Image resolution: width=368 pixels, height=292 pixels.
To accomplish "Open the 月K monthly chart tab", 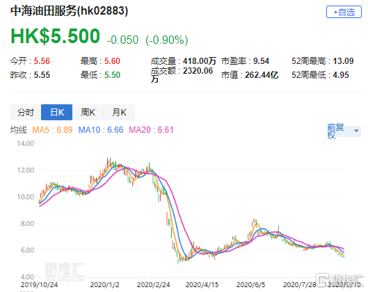I will coord(119,113).
